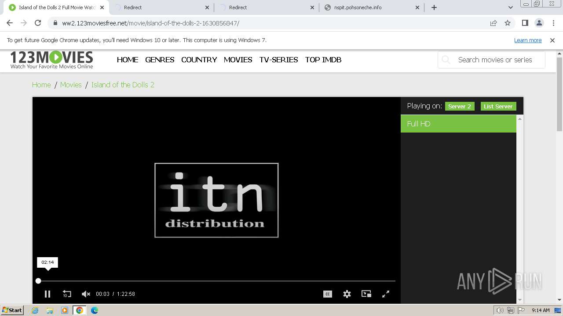Image resolution: width=563 pixels, height=316 pixels.
Task: Enable picture-in-picture mode in player
Action: click(366, 294)
